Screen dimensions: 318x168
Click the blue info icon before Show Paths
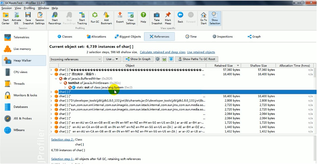(x=171, y=59)
